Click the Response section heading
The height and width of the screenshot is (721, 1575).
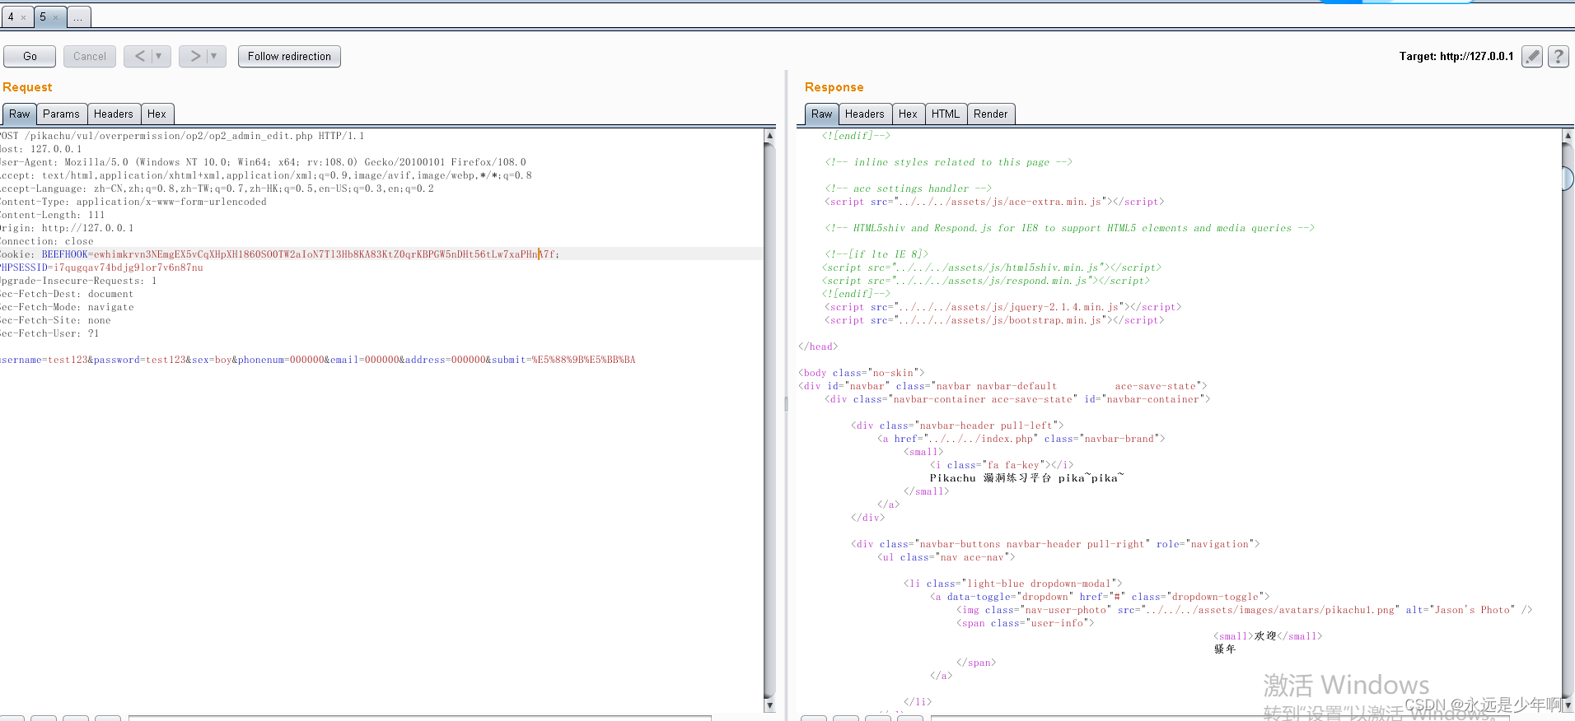834,87
